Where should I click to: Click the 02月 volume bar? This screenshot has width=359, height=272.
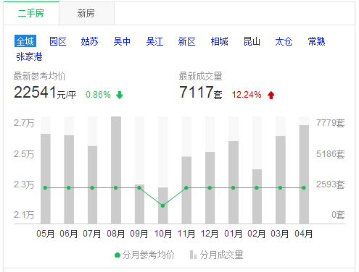click(257, 196)
